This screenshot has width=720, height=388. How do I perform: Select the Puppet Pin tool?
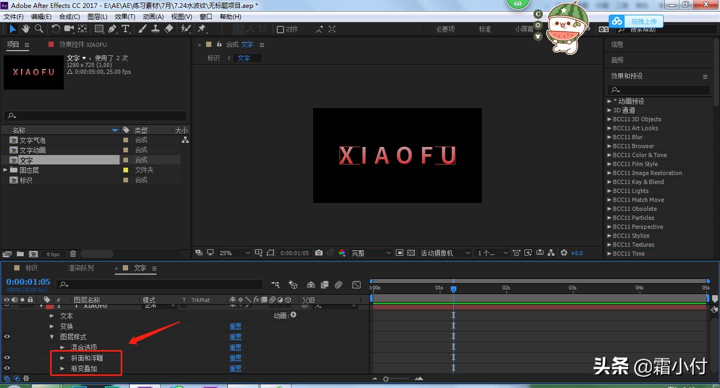click(x=201, y=29)
